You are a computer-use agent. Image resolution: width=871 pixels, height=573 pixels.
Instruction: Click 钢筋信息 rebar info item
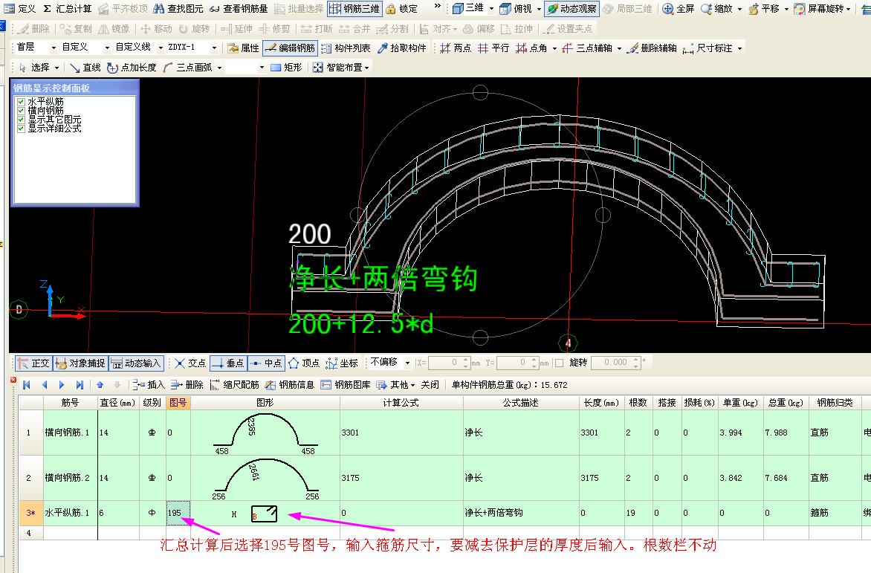coord(290,384)
